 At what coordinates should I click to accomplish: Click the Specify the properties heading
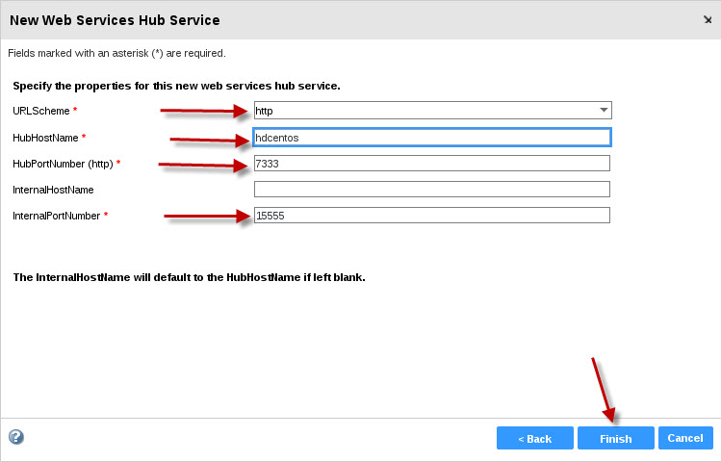[176, 86]
